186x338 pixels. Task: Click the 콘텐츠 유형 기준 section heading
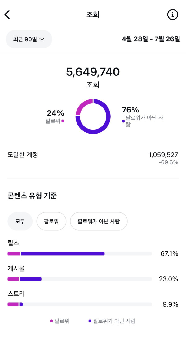pyautogui.click(x=32, y=196)
